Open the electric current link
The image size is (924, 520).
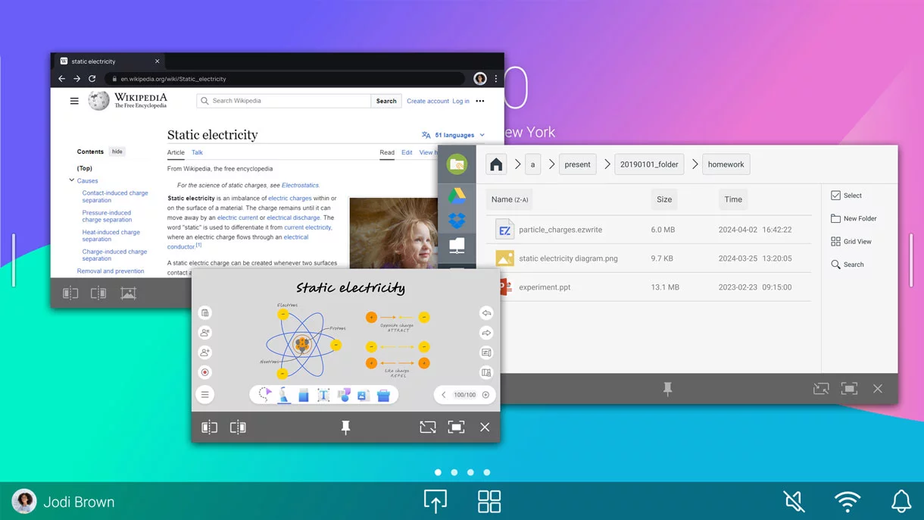click(237, 218)
